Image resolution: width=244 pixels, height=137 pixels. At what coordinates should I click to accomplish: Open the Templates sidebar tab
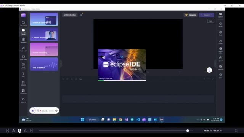(23, 41)
